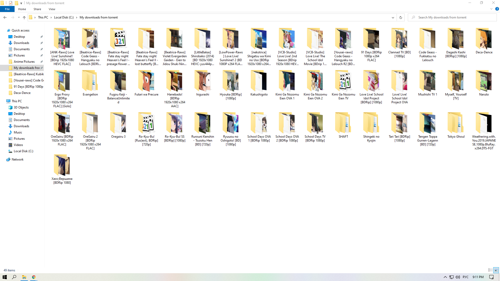Screen dimensions: 500x281
Task: Open recent locations dropdown arrow
Action: [x=19, y=17]
